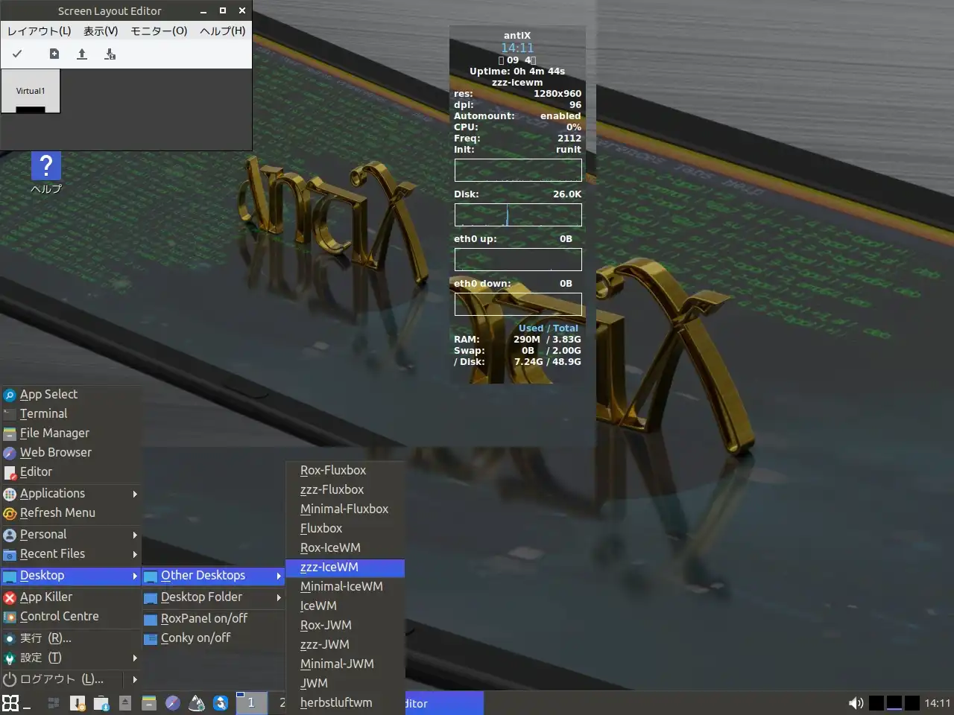Click the New layout document icon

pos(54,54)
